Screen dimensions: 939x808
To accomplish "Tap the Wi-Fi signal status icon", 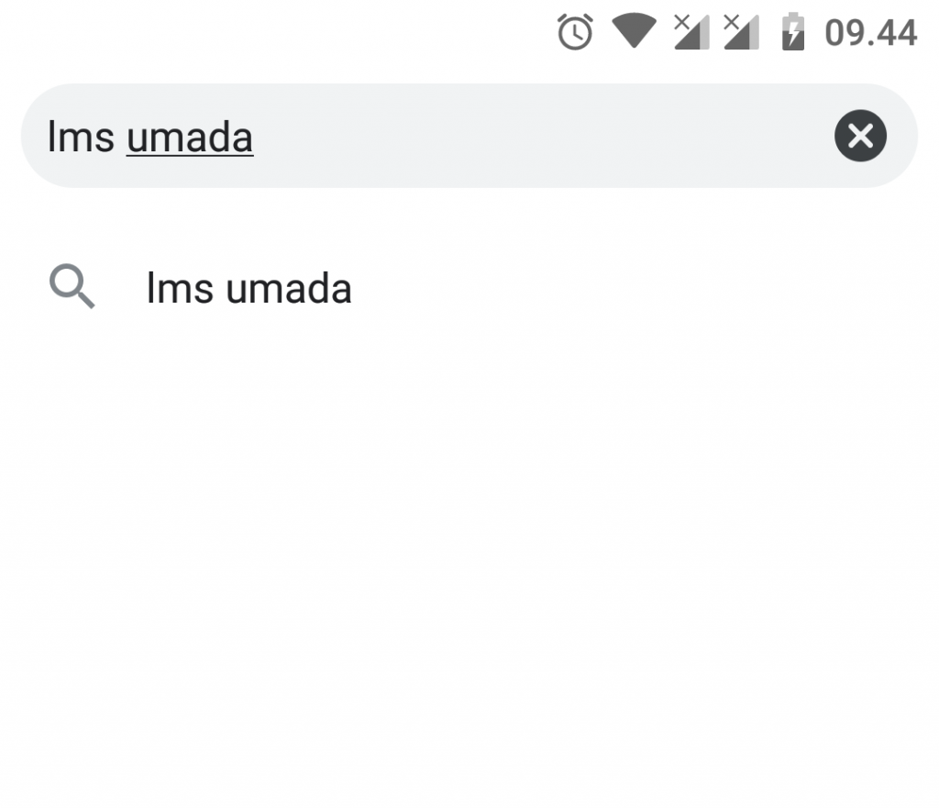I will [x=634, y=30].
